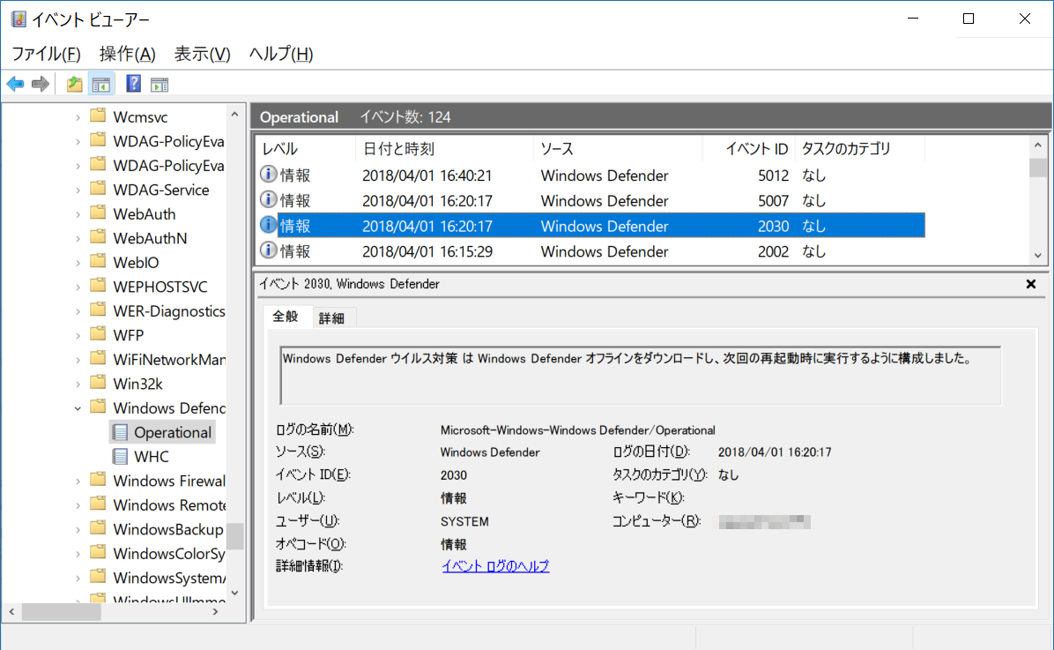Select the 16:15:29 event timestamp cell

(x=427, y=251)
